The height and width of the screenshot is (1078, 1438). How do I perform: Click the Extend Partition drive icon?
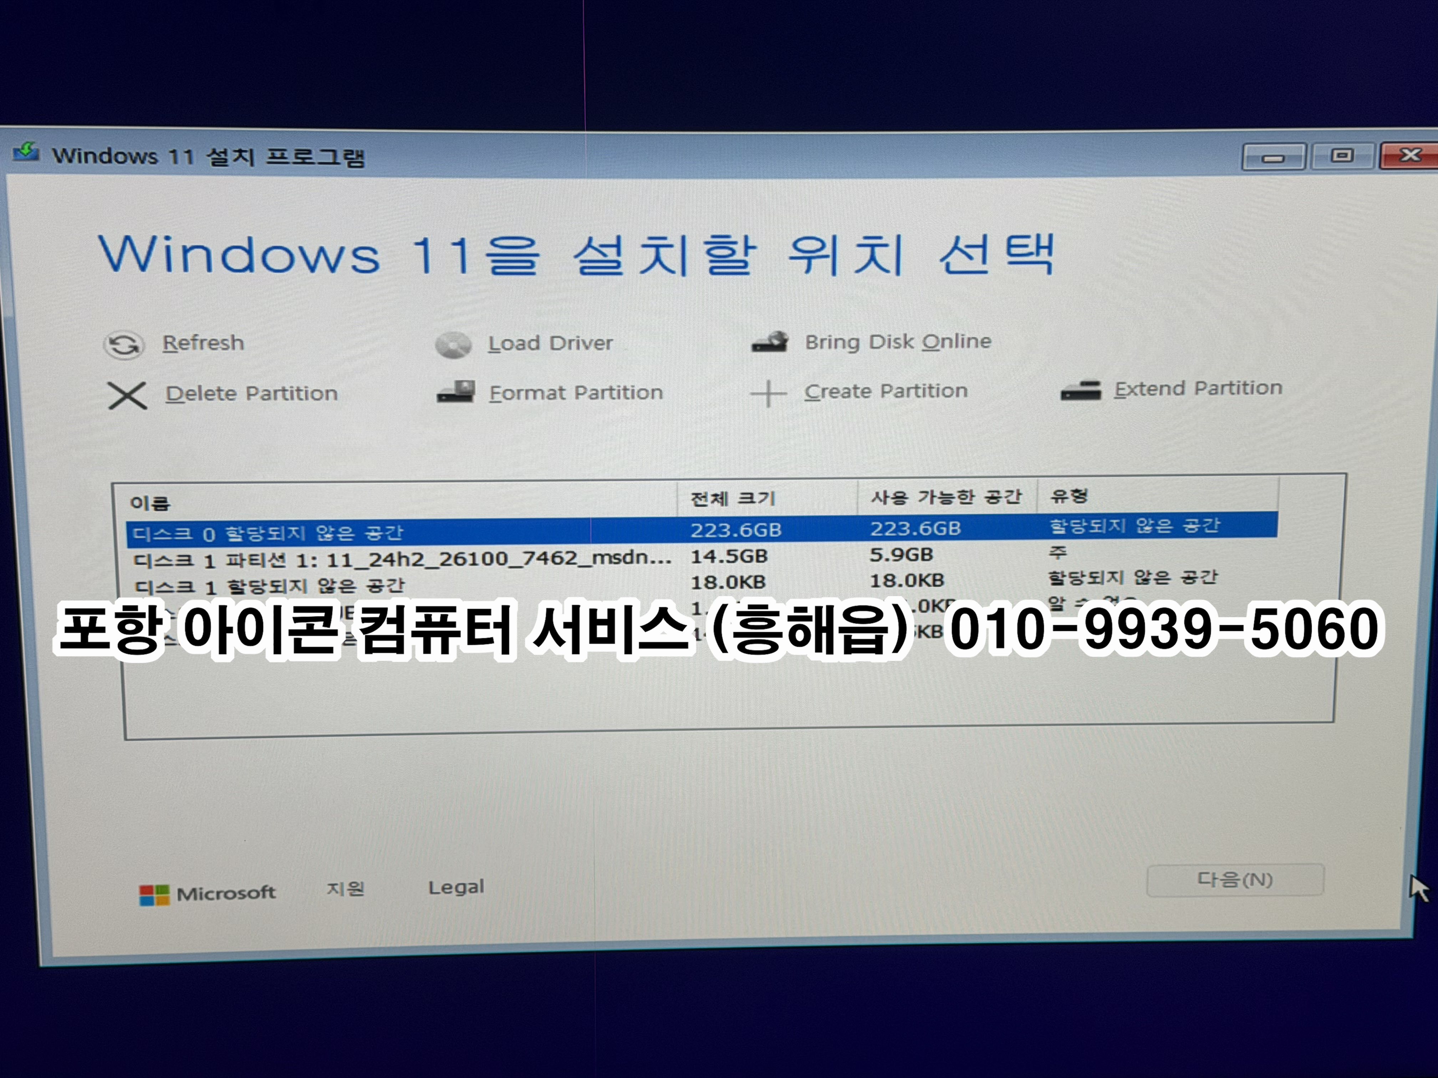(x=1080, y=390)
